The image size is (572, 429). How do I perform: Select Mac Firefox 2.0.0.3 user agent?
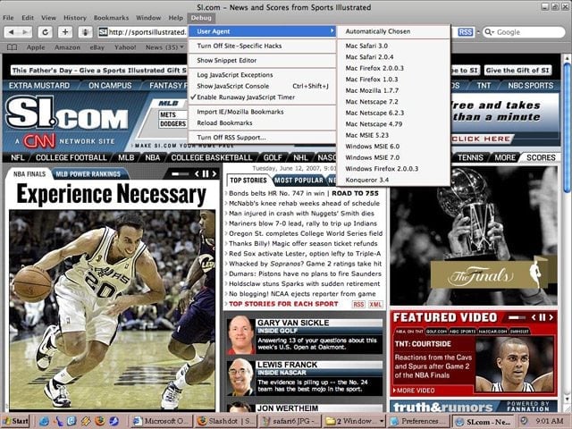[x=393, y=68]
